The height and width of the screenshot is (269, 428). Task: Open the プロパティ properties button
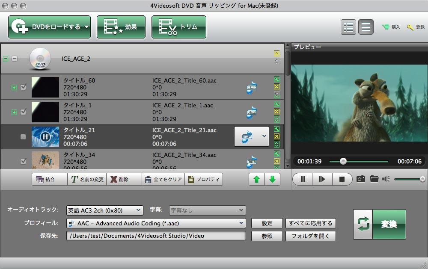204,179
